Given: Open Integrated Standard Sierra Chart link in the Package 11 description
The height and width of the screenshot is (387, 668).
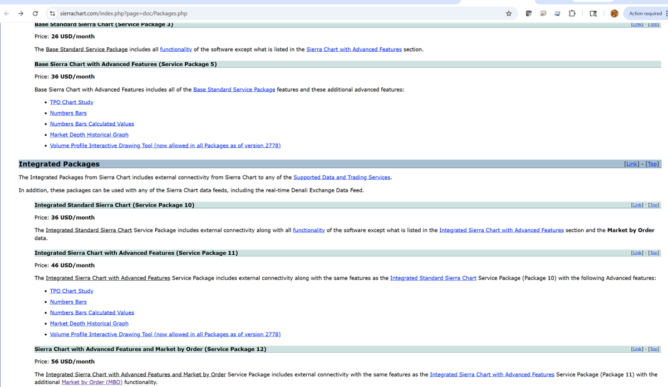Looking at the screenshot, I should tap(433, 278).
